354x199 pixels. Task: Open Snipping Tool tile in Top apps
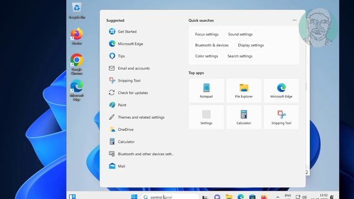pyautogui.click(x=282, y=117)
